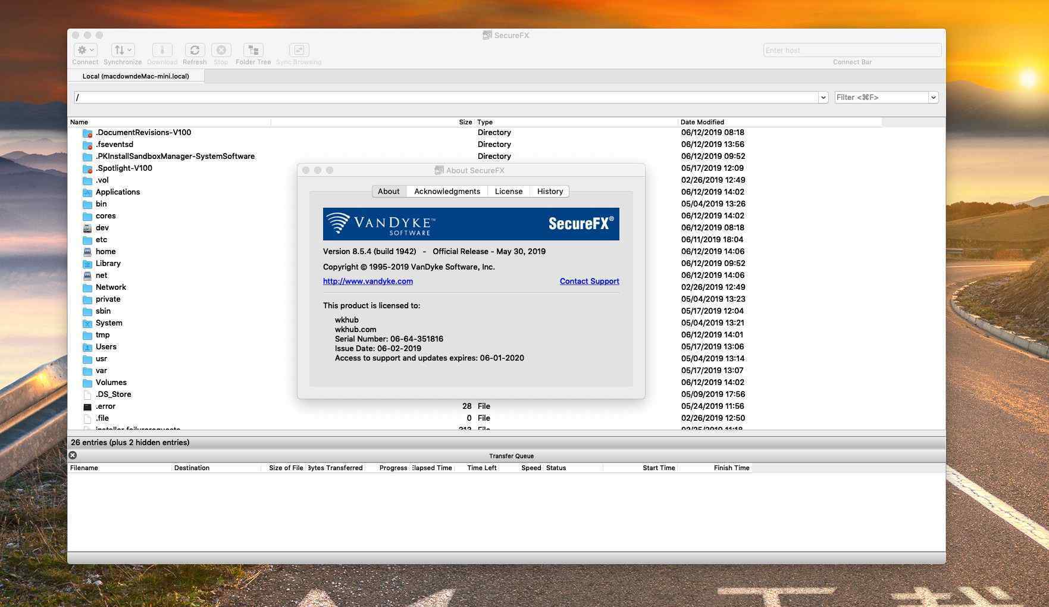
Task: Click the Stop toolbar icon
Action: tap(221, 50)
